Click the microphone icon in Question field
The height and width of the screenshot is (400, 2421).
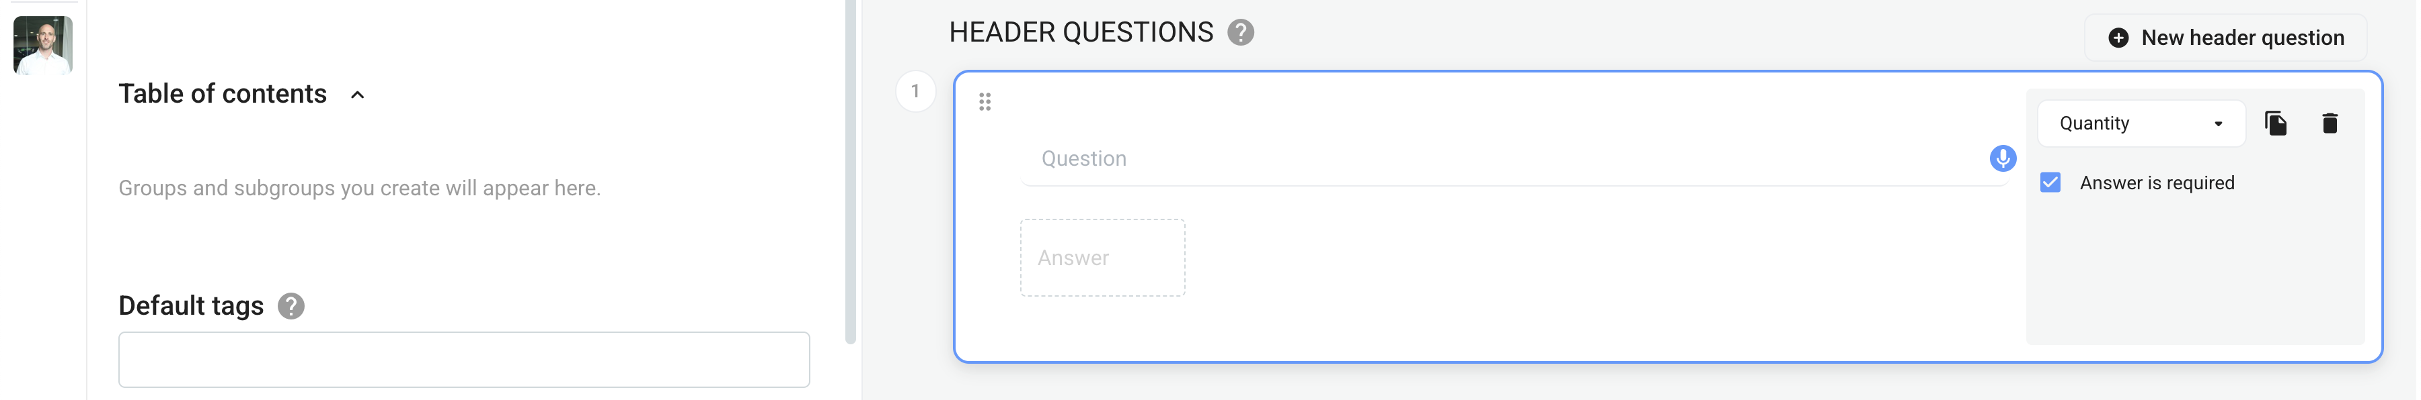[x=2002, y=158]
